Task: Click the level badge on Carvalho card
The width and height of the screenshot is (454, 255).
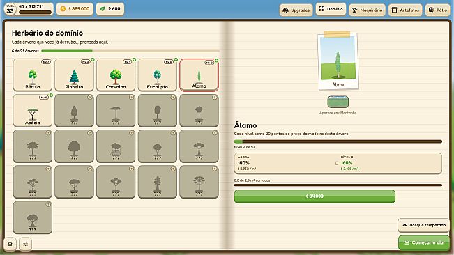Action: click(127, 61)
